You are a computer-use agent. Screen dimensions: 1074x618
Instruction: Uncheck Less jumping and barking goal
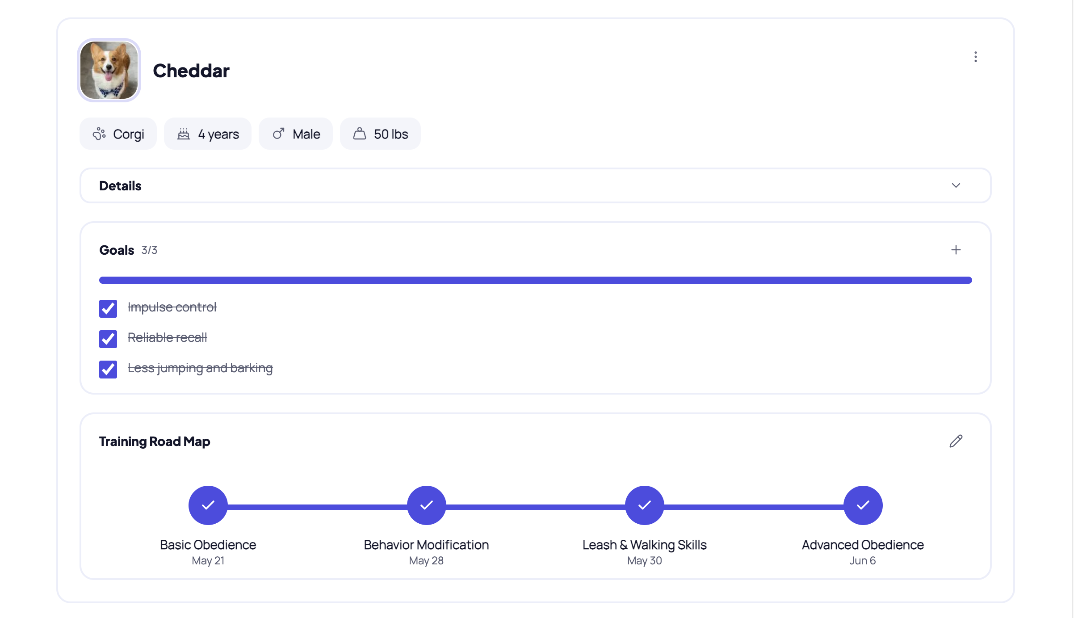point(108,369)
